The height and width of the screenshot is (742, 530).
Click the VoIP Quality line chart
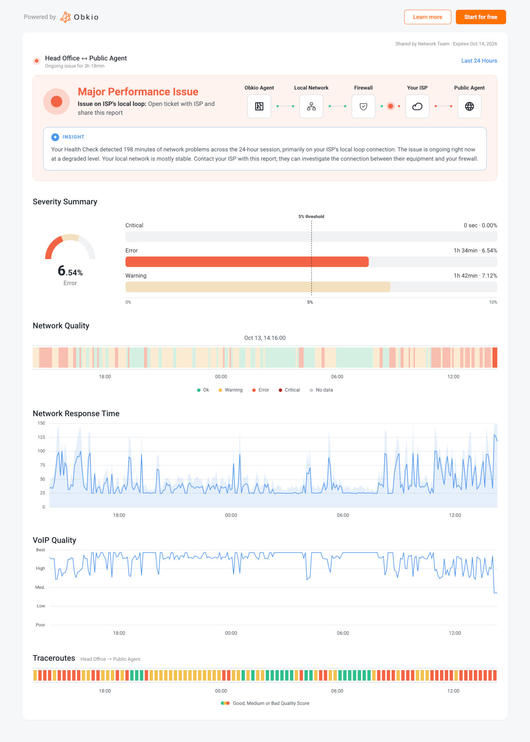coord(273,587)
